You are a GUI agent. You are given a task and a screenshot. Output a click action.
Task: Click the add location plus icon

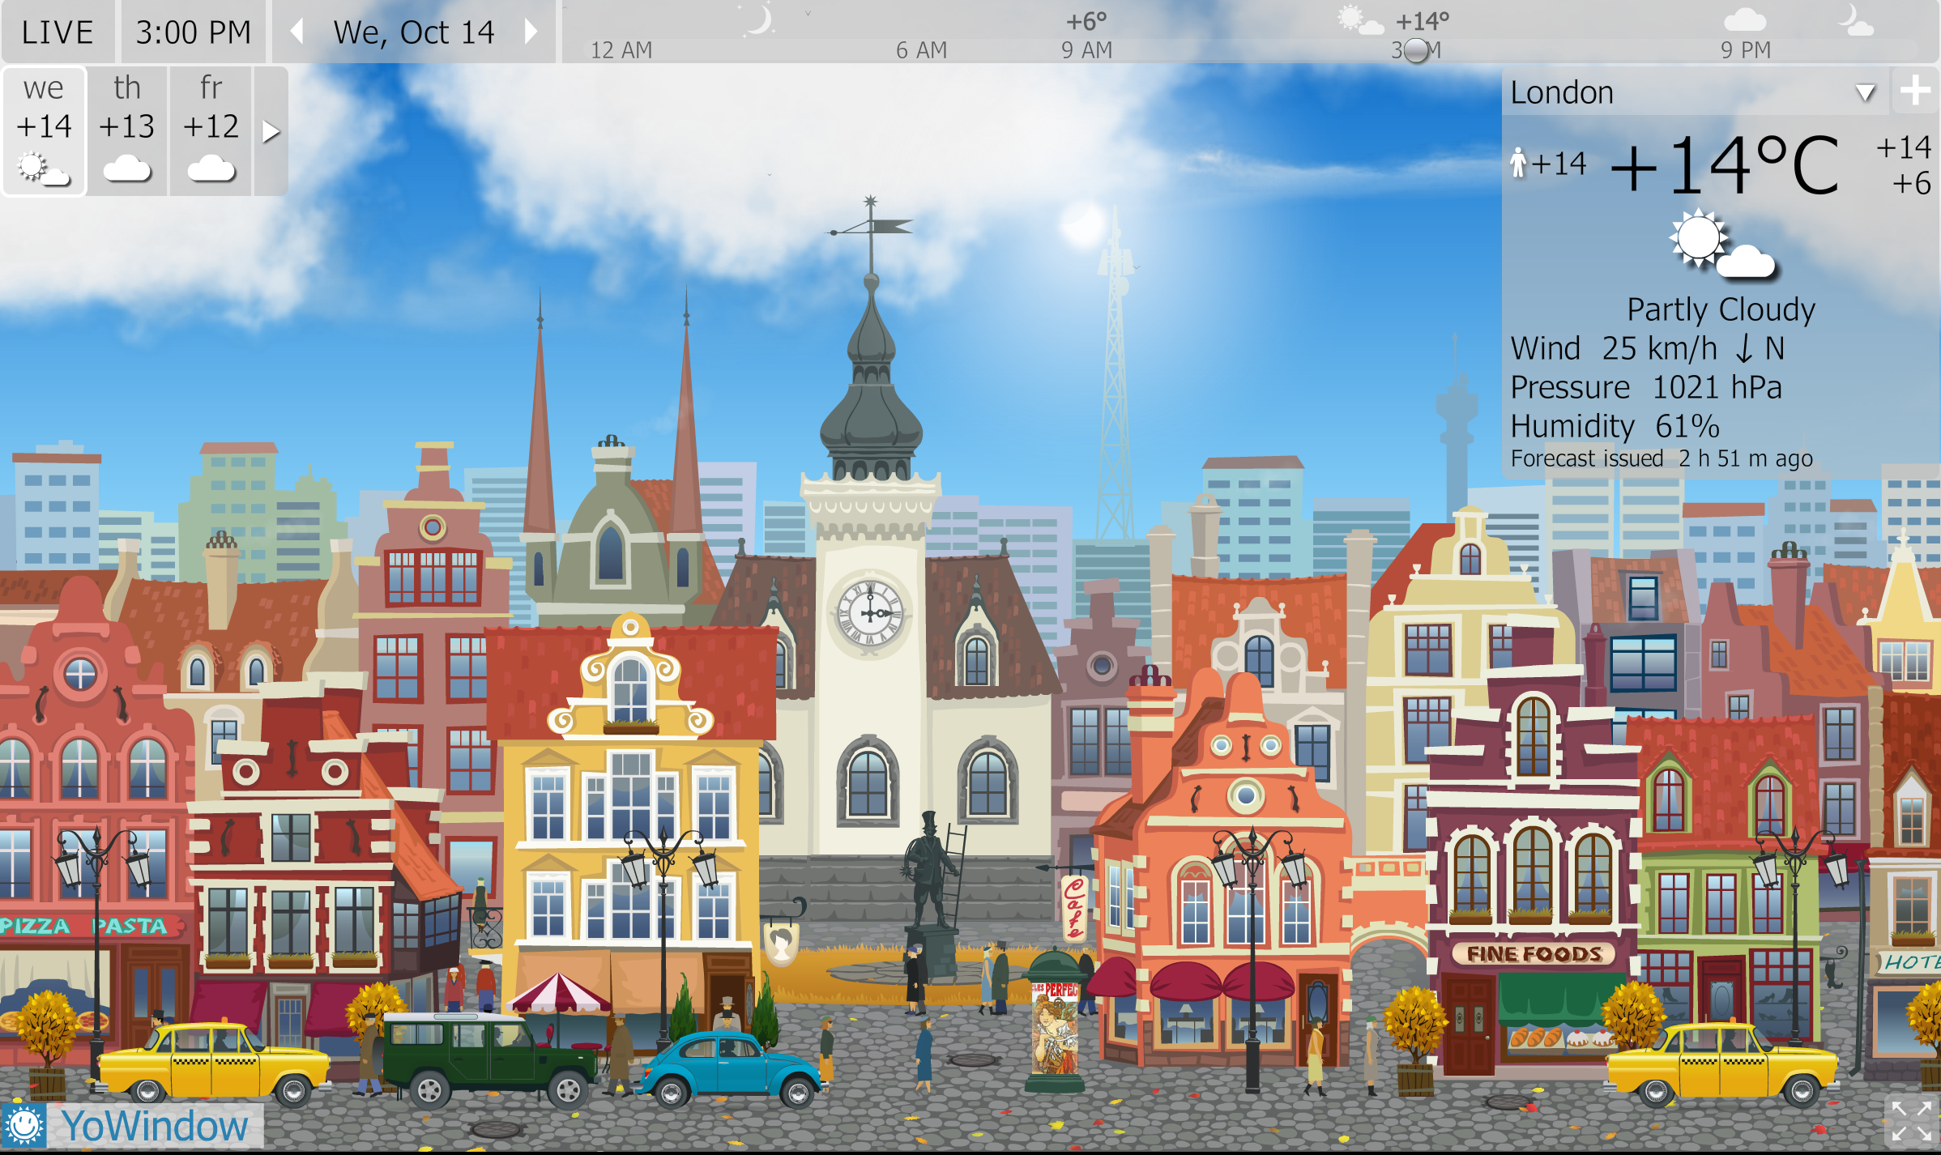[x=1915, y=91]
